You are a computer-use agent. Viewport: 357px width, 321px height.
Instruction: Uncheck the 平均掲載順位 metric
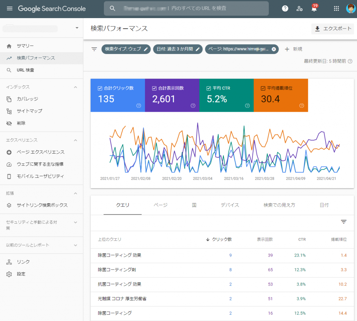263,88
